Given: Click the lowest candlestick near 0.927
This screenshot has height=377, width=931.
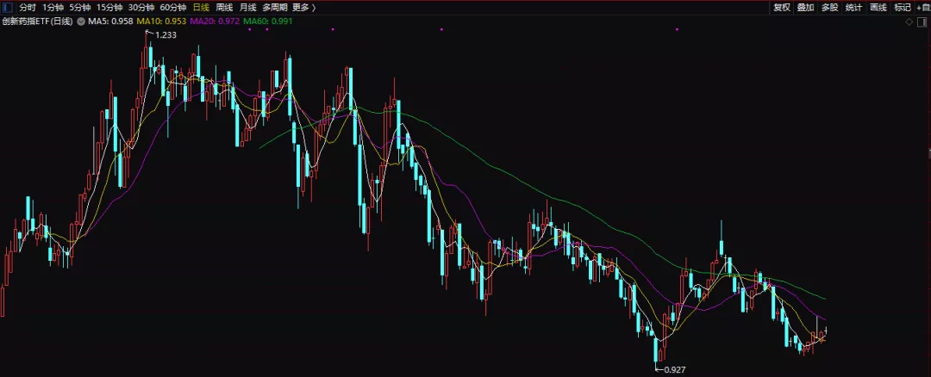Looking at the screenshot, I should 656,349.
